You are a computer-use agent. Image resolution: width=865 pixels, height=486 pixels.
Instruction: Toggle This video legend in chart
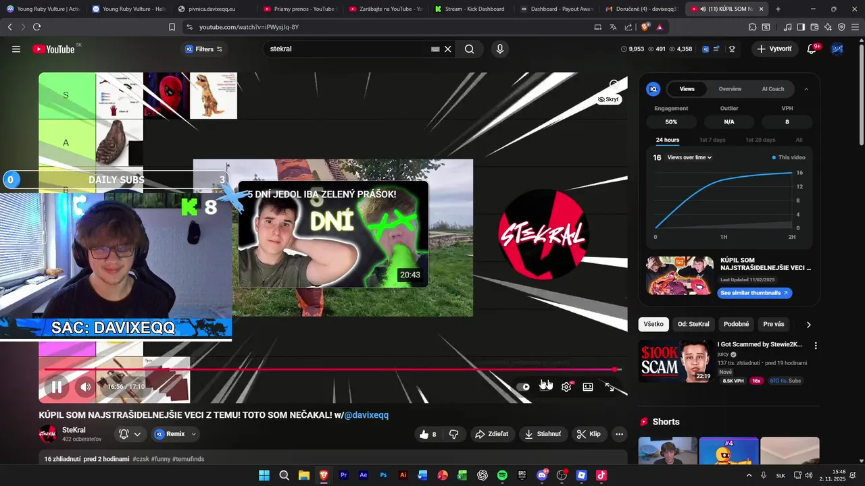(789, 157)
